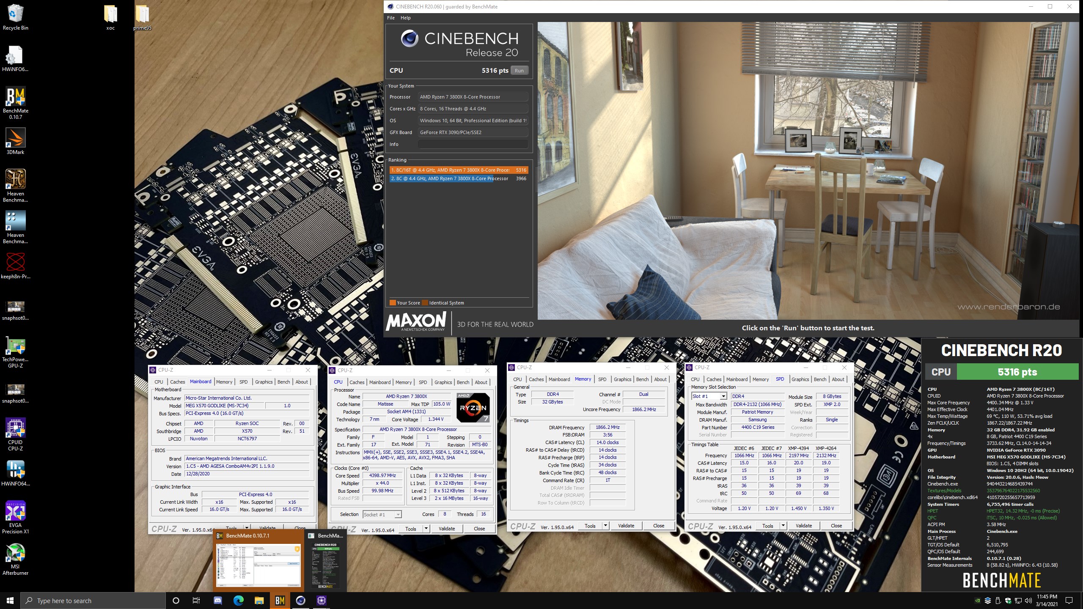Select the MSI Afterburner desktop shortcut
This screenshot has height=609, width=1083.
[15, 559]
